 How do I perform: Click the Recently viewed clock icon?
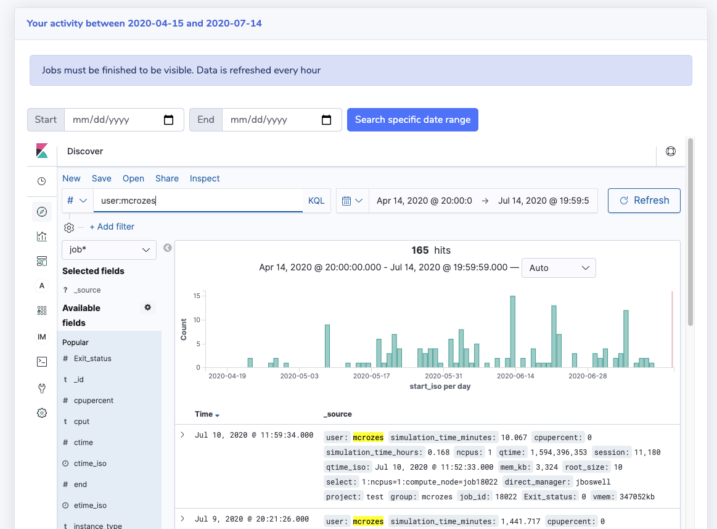coord(42,181)
